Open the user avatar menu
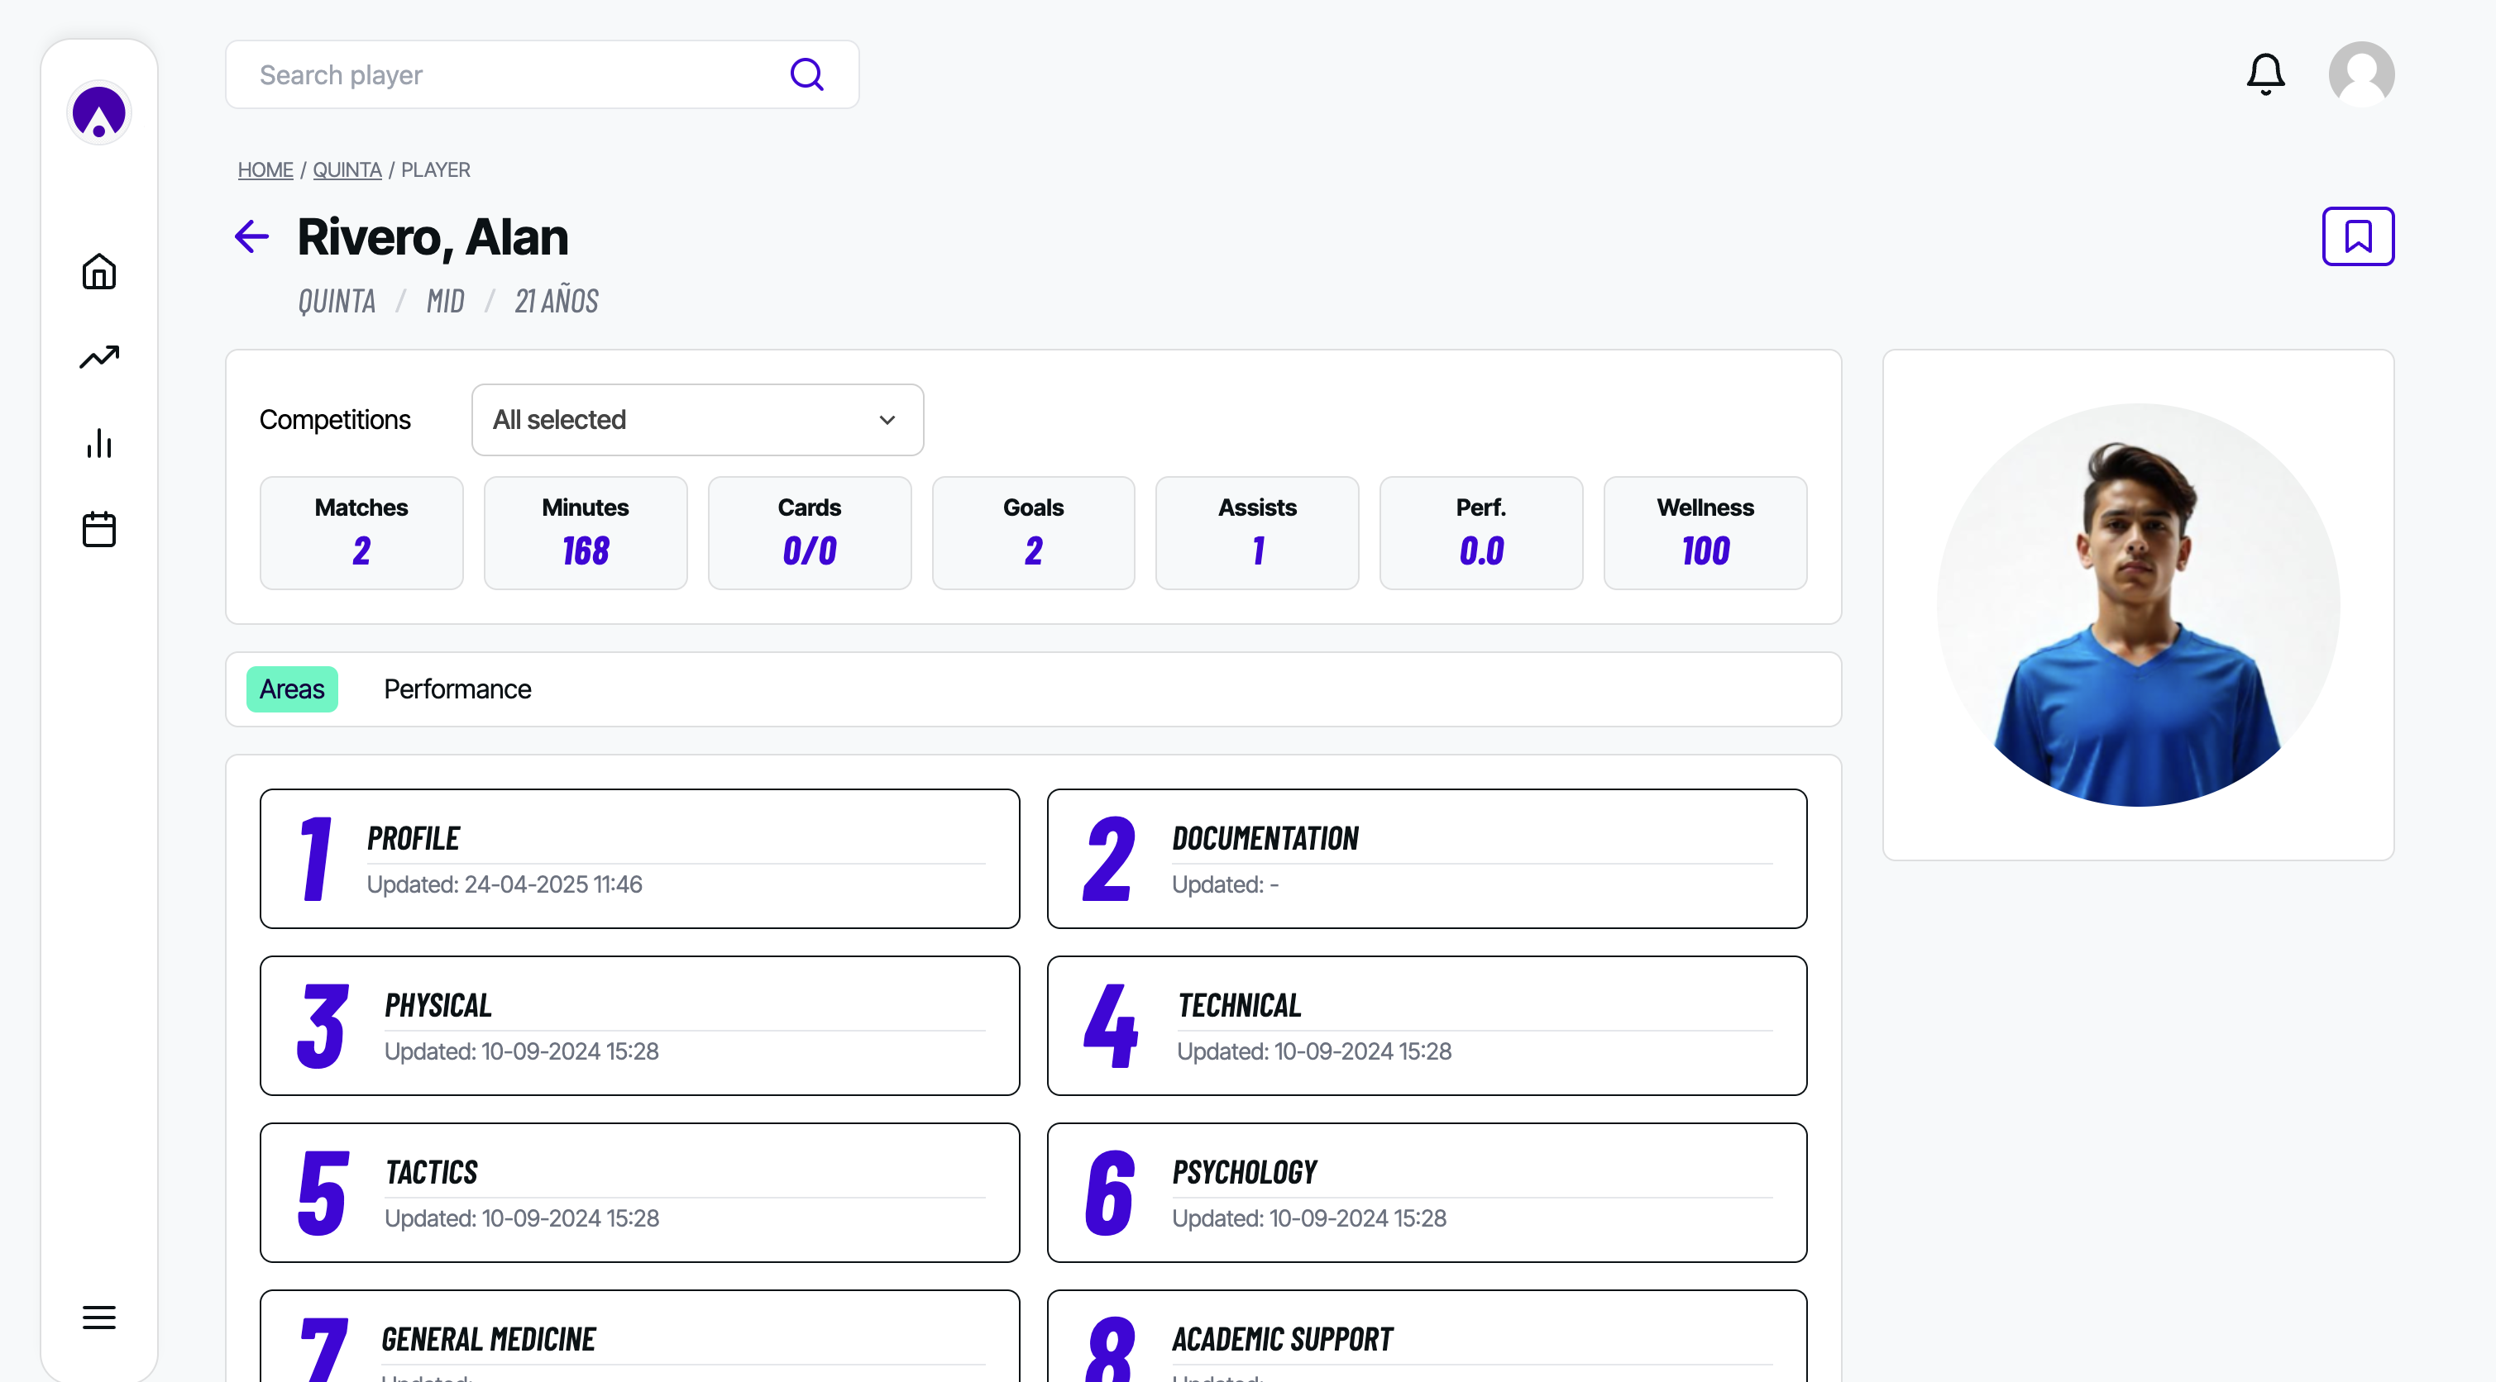This screenshot has height=1382, width=2496. [x=2361, y=74]
